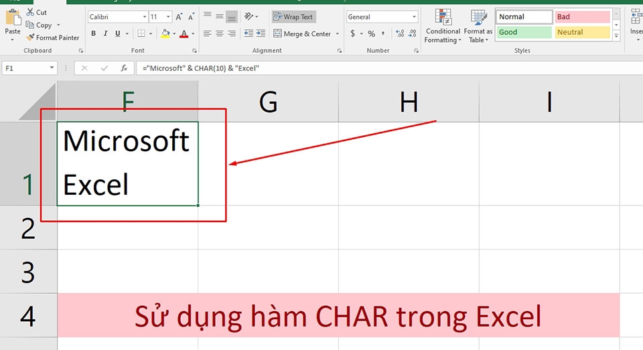This screenshot has width=643, height=350.
Task: Open the General number format dropdown
Action: 414,17
